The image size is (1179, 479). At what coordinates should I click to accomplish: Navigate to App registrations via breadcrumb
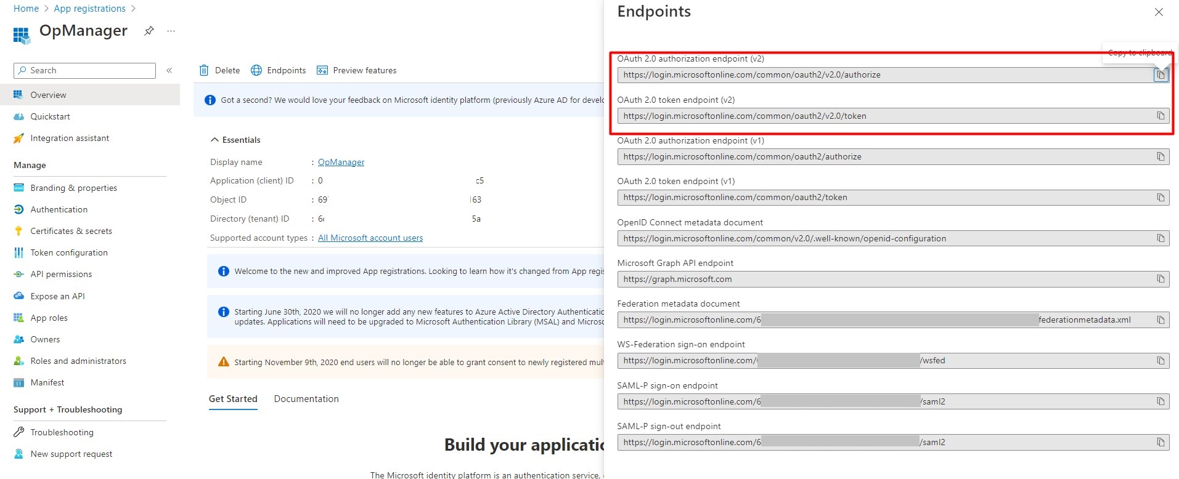click(89, 8)
